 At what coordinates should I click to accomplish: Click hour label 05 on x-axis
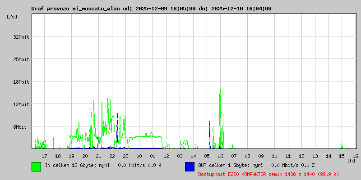[x=207, y=156]
